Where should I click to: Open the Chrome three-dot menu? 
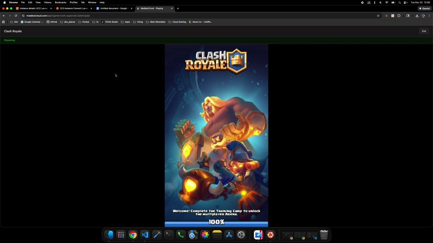tap(429, 16)
